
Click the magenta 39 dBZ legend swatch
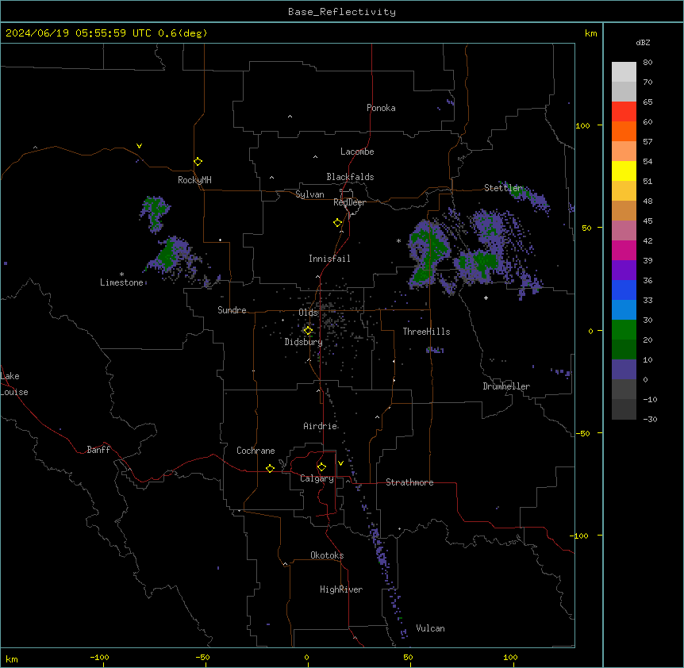tap(624, 250)
